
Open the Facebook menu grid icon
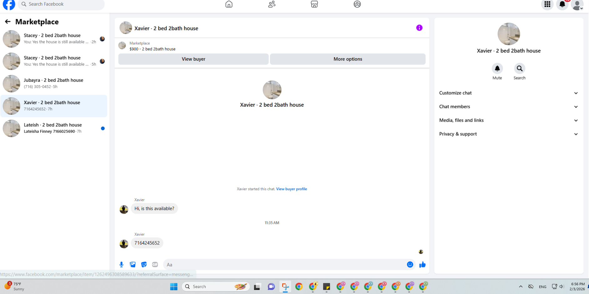(547, 4)
